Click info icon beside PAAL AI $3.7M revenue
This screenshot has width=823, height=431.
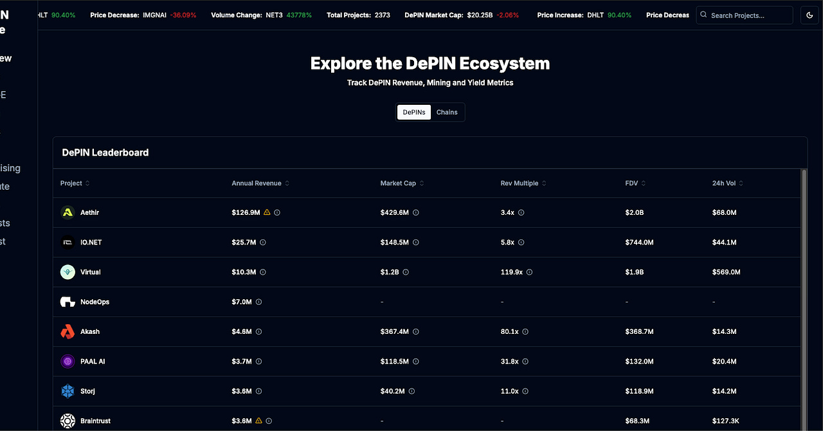[258, 362]
